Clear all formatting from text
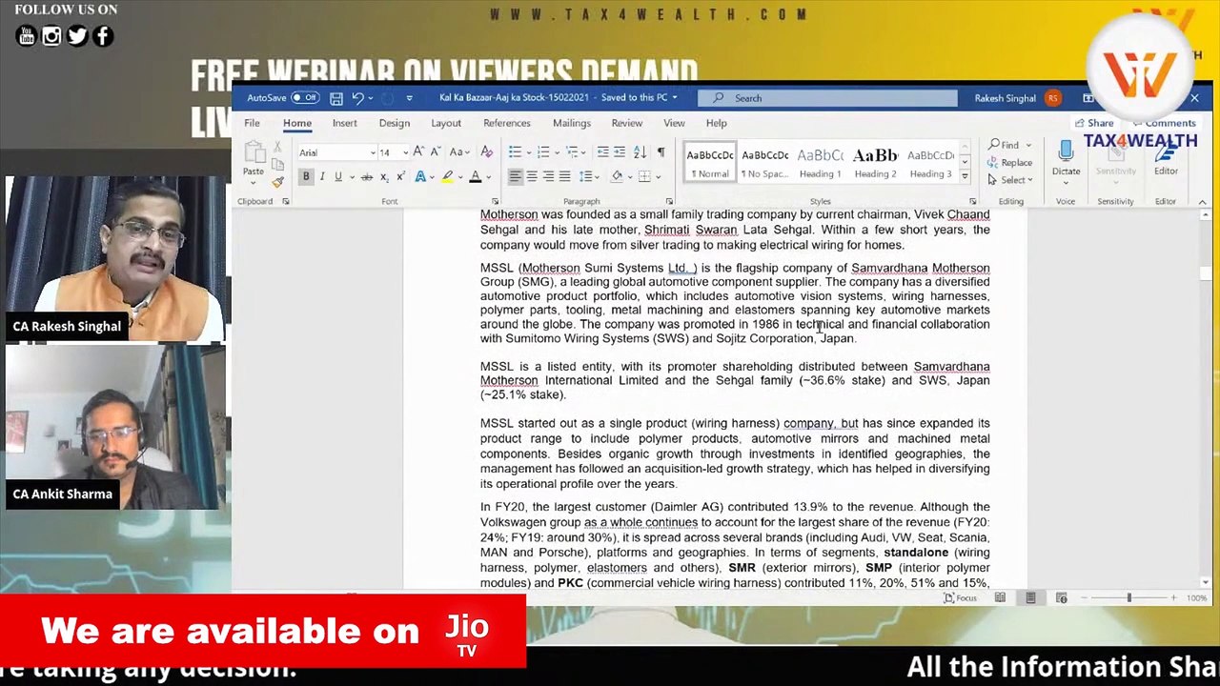Screen dimensions: 1220x686 click(x=486, y=152)
